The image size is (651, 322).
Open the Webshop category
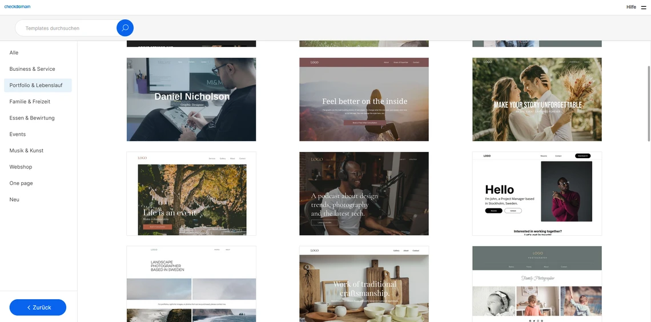pyautogui.click(x=21, y=167)
